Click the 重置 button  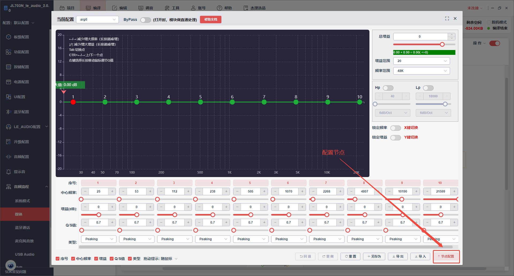(x=350, y=256)
